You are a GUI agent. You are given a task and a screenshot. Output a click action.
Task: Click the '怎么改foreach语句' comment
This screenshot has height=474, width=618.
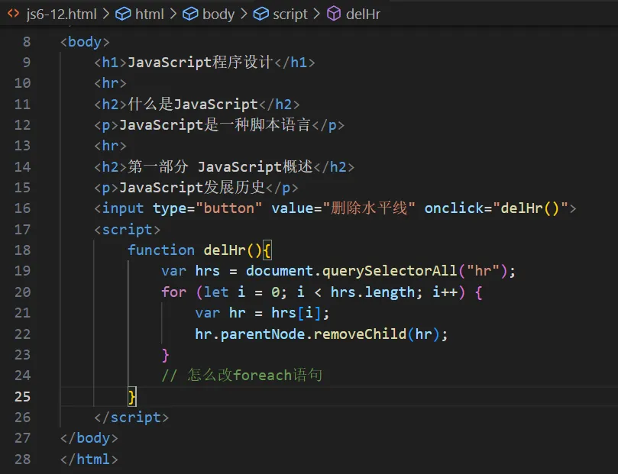tap(241, 376)
